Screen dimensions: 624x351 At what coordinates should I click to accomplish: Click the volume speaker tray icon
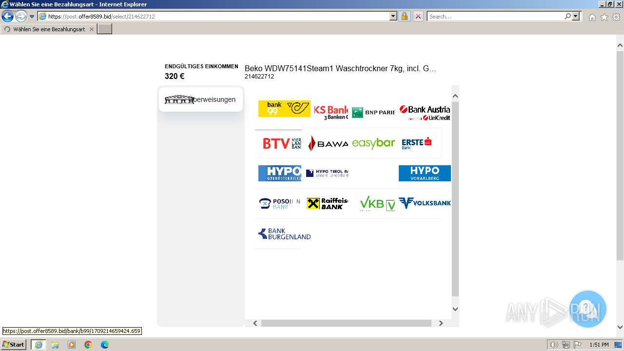pos(554,345)
